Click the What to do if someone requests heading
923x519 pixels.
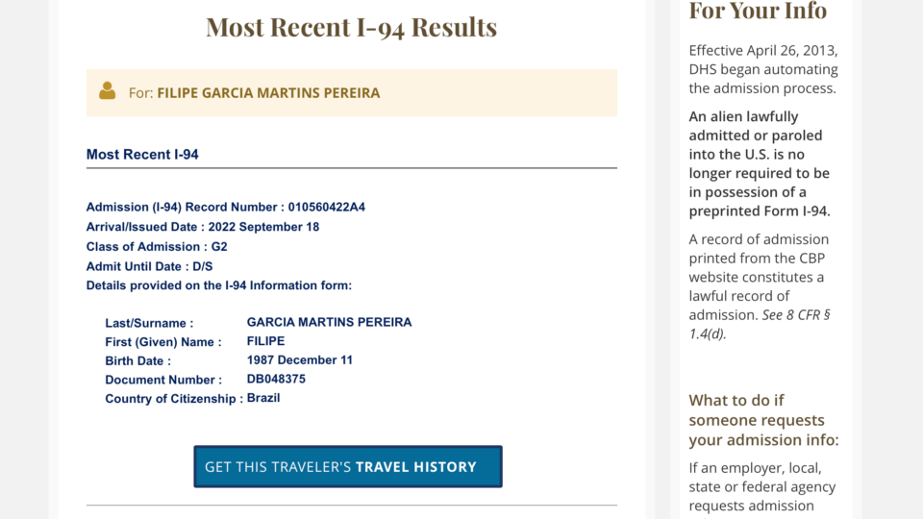[763, 420]
